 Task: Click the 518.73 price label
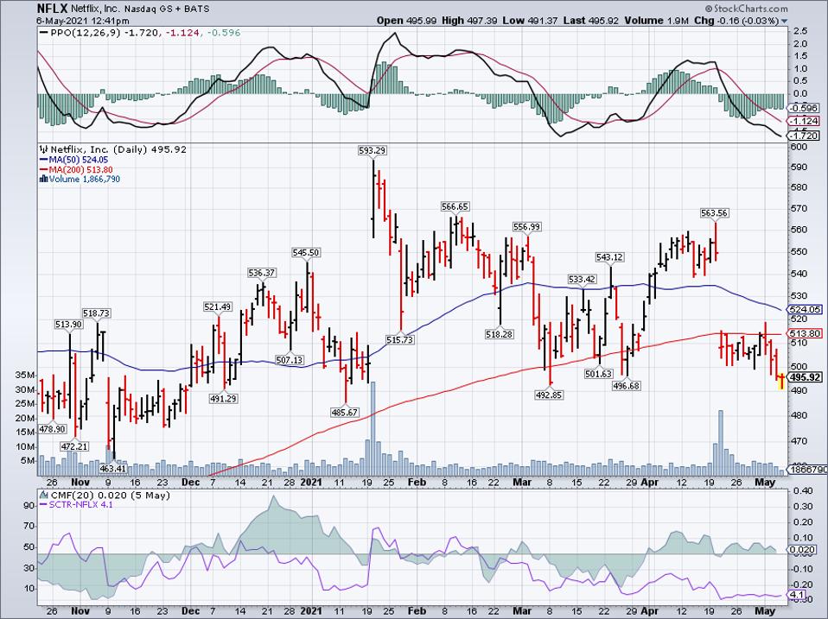(x=96, y=313)
